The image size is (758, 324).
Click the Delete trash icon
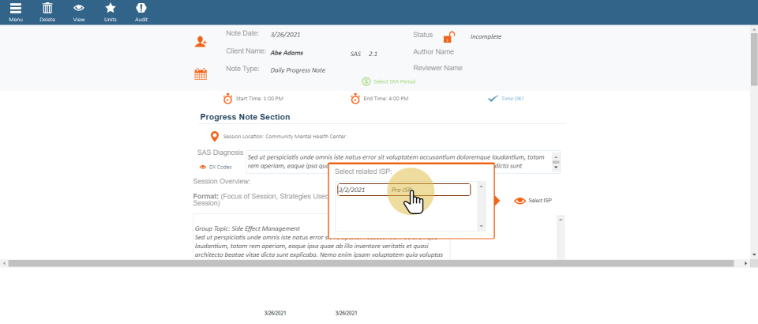(47, 8)
